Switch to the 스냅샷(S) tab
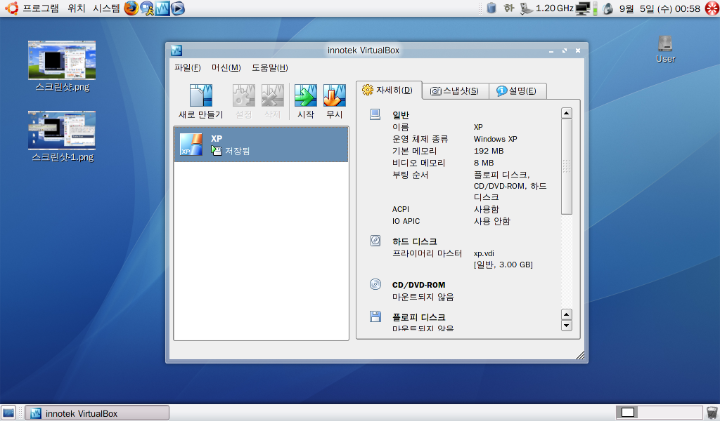This screenshot has width=720, height=421. (x=455, y=91)
